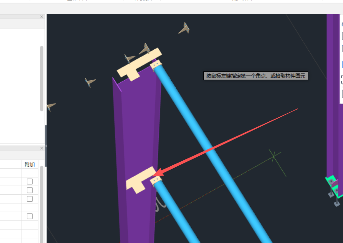
Task: Click the 附加 column header
Action: 30,164
